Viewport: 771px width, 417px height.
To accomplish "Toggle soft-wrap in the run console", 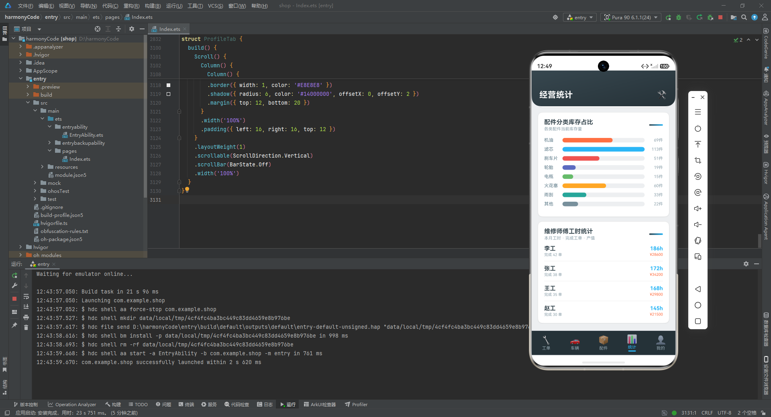I will click(x=26, y=297).
